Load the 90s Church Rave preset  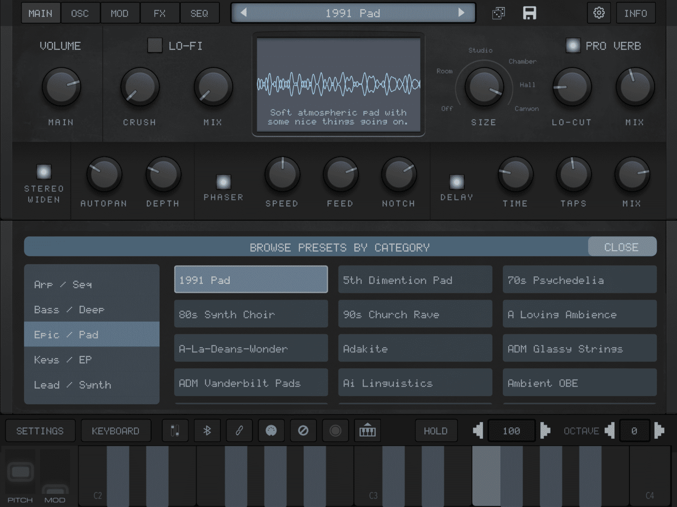pos(415,314)
